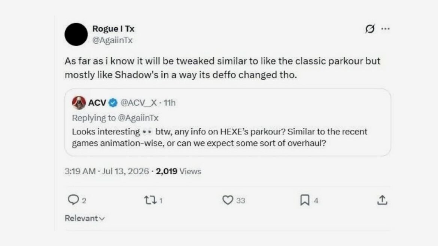Bookmark the tweet with bookmark icon
438x246 pixels.
pyautogui.click(x=304, y=200)
